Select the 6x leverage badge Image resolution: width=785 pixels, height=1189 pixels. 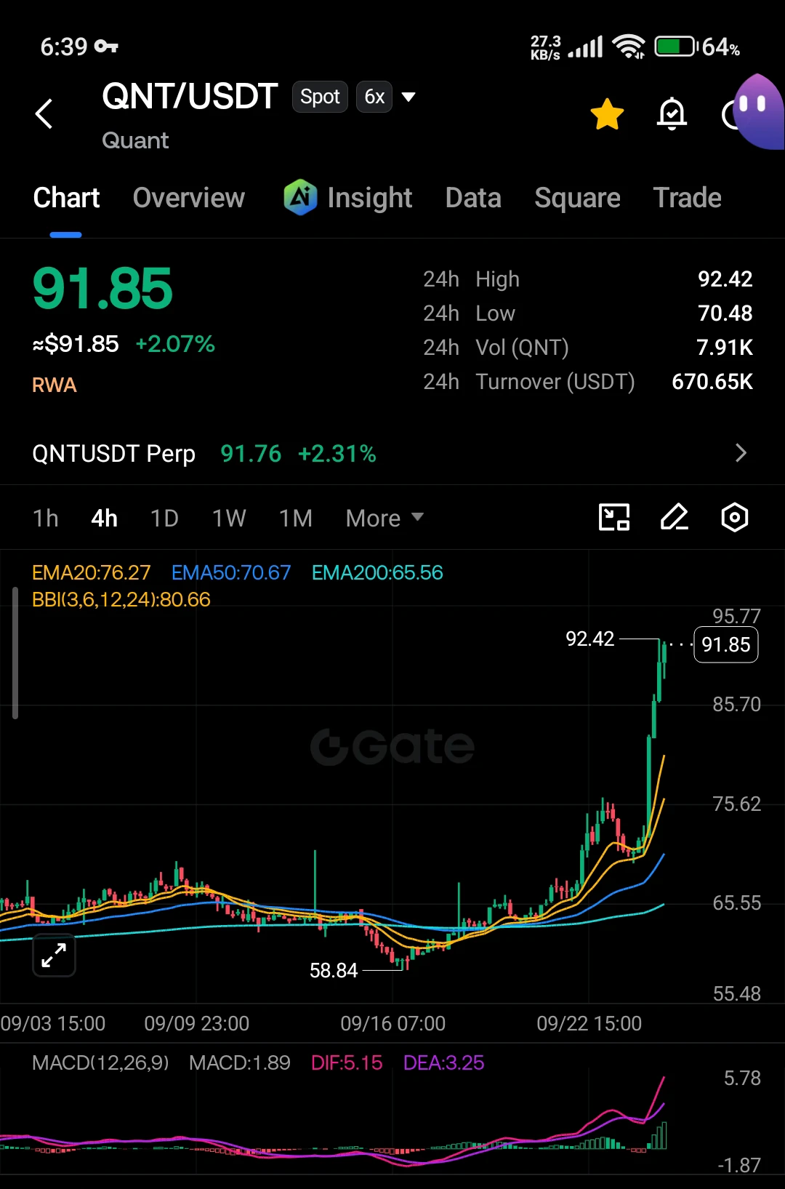(x=374, y=97)
